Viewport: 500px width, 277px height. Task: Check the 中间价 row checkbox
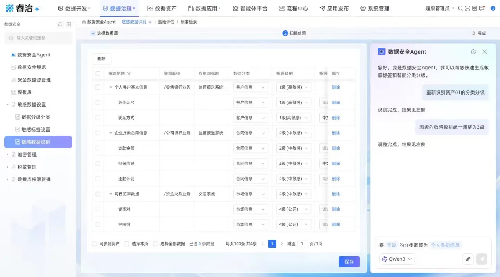coord(98,224)
